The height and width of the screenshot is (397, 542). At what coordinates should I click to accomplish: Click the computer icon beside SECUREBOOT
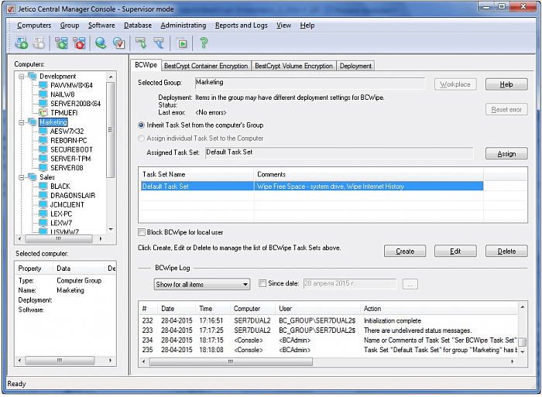point(43,149)
